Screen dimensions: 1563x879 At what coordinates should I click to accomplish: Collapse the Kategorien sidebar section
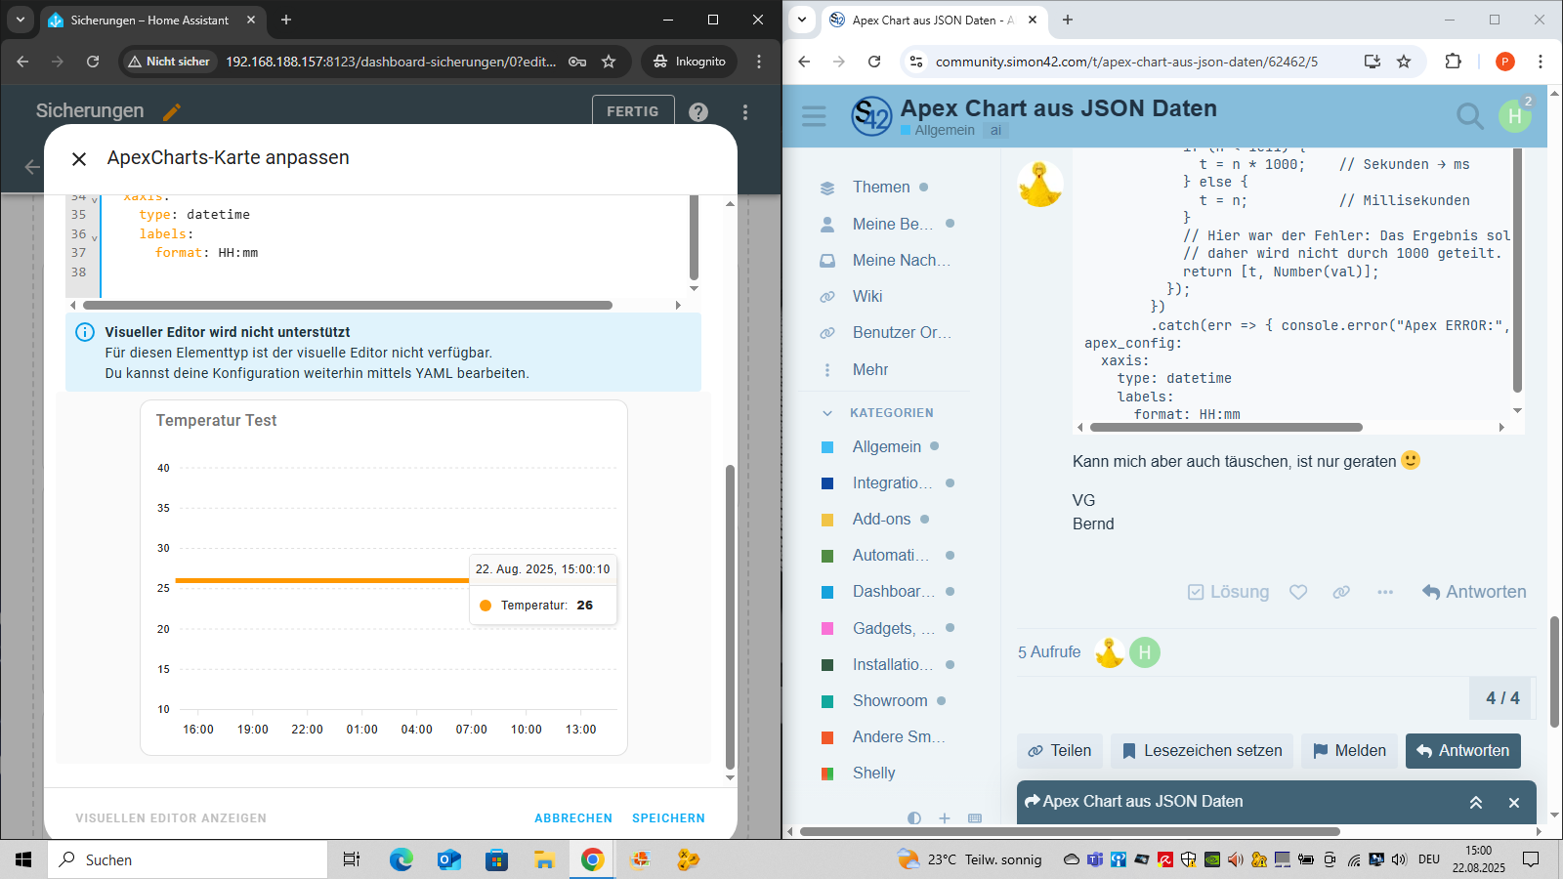(827, 413)
